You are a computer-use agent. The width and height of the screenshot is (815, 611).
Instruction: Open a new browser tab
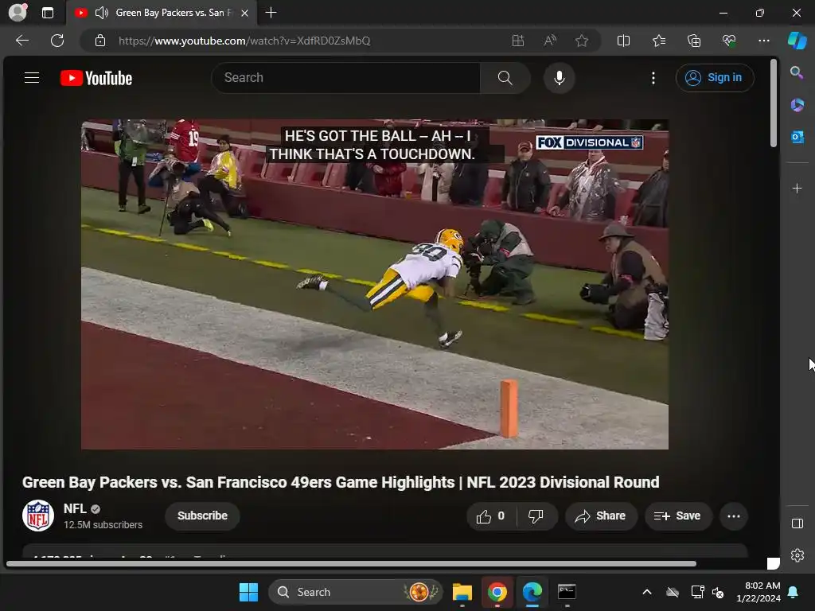(x=271, y=13)
